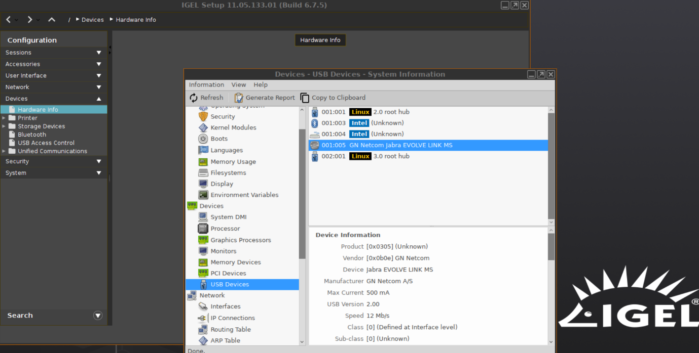Open the back history dropdown arrow
Screen dimensions: 699x353
coord(17,20)
